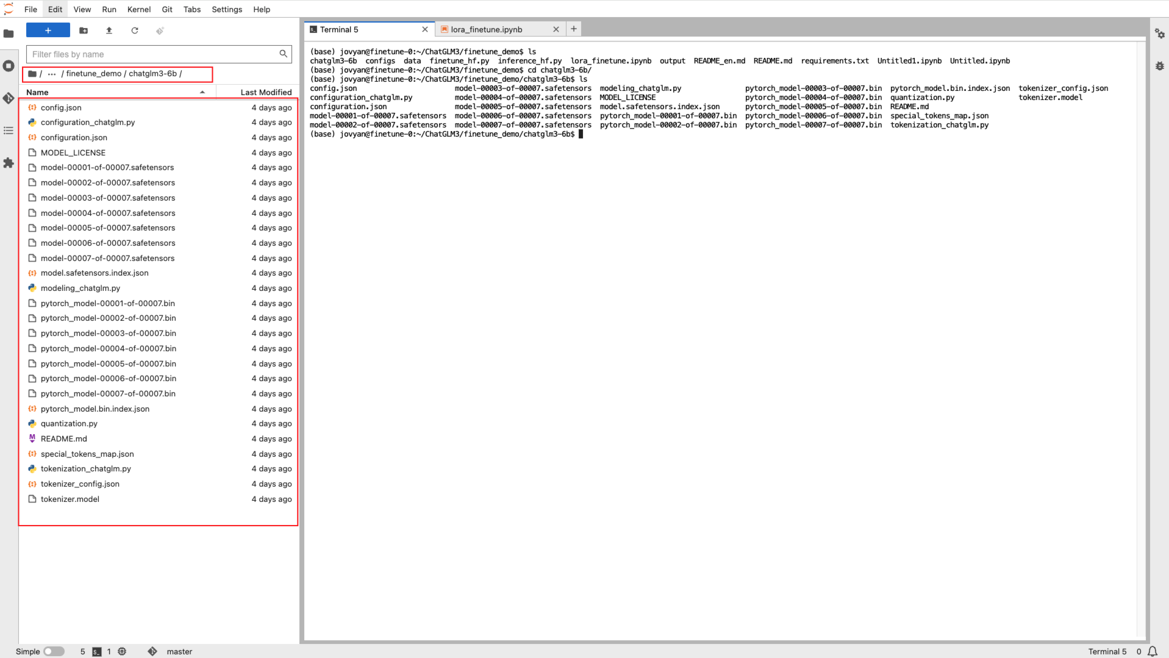Sort files by Name column header
The width and height of the screenshot is (1169, 658).
tap(37, 92)
